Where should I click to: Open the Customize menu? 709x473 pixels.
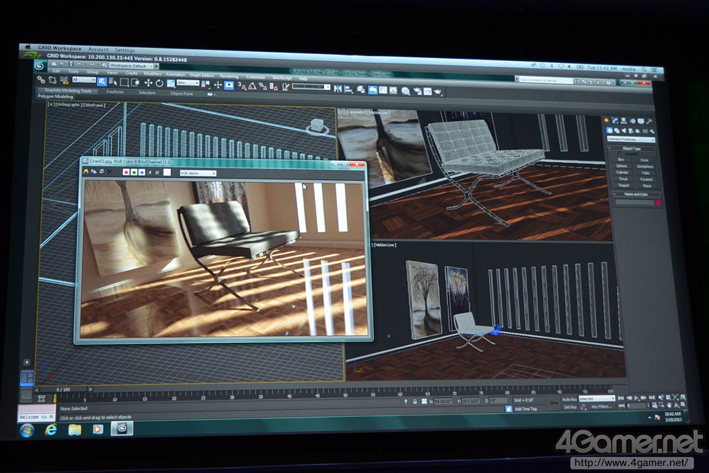[255, 77]
